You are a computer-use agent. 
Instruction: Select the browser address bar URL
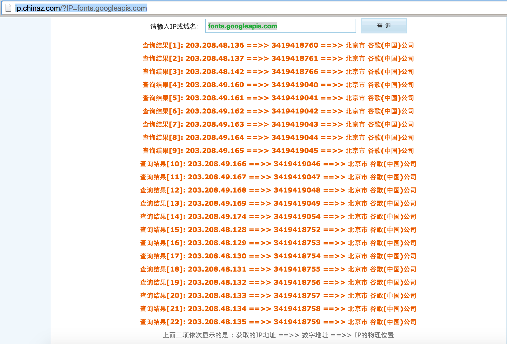(x=81, y=8)
